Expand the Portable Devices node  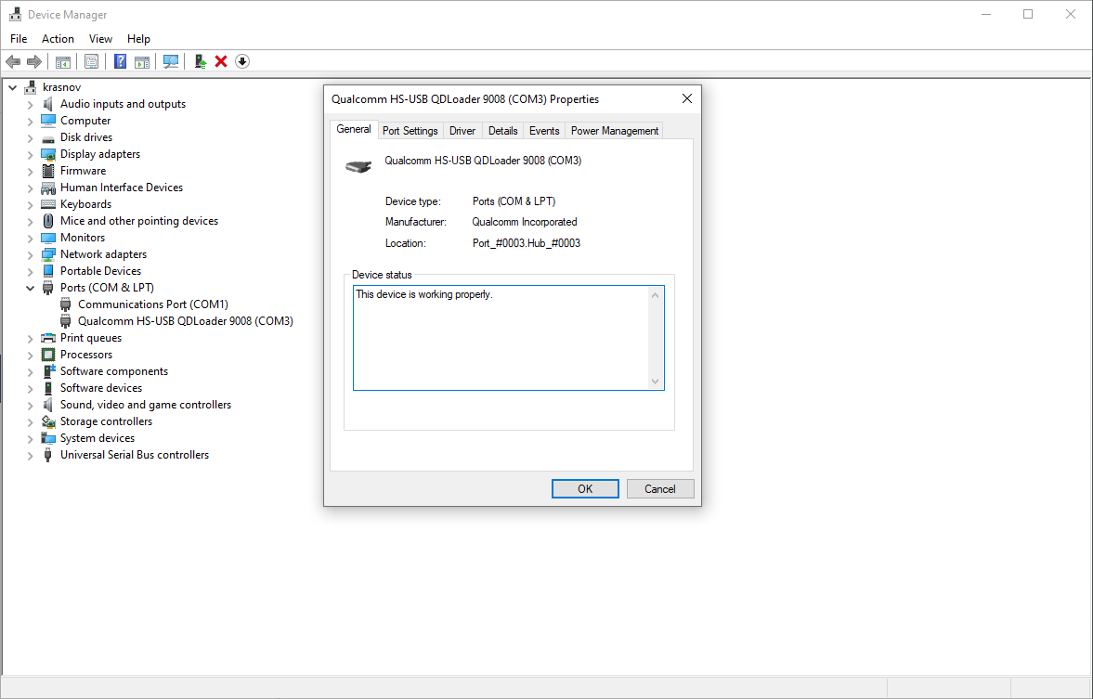(x=30, y=272)
